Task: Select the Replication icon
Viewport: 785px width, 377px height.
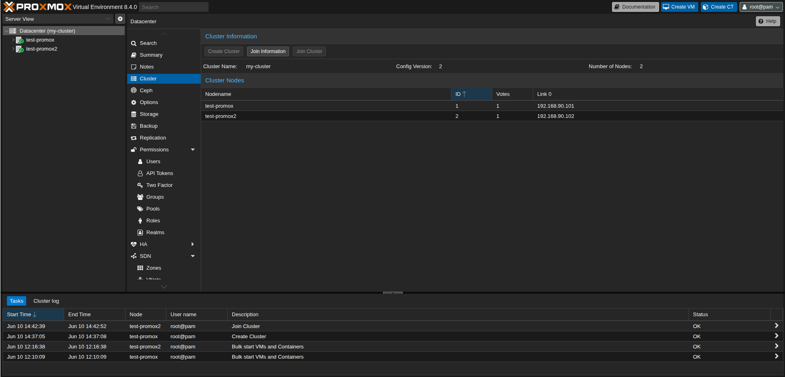Action: tap(134, 137)
